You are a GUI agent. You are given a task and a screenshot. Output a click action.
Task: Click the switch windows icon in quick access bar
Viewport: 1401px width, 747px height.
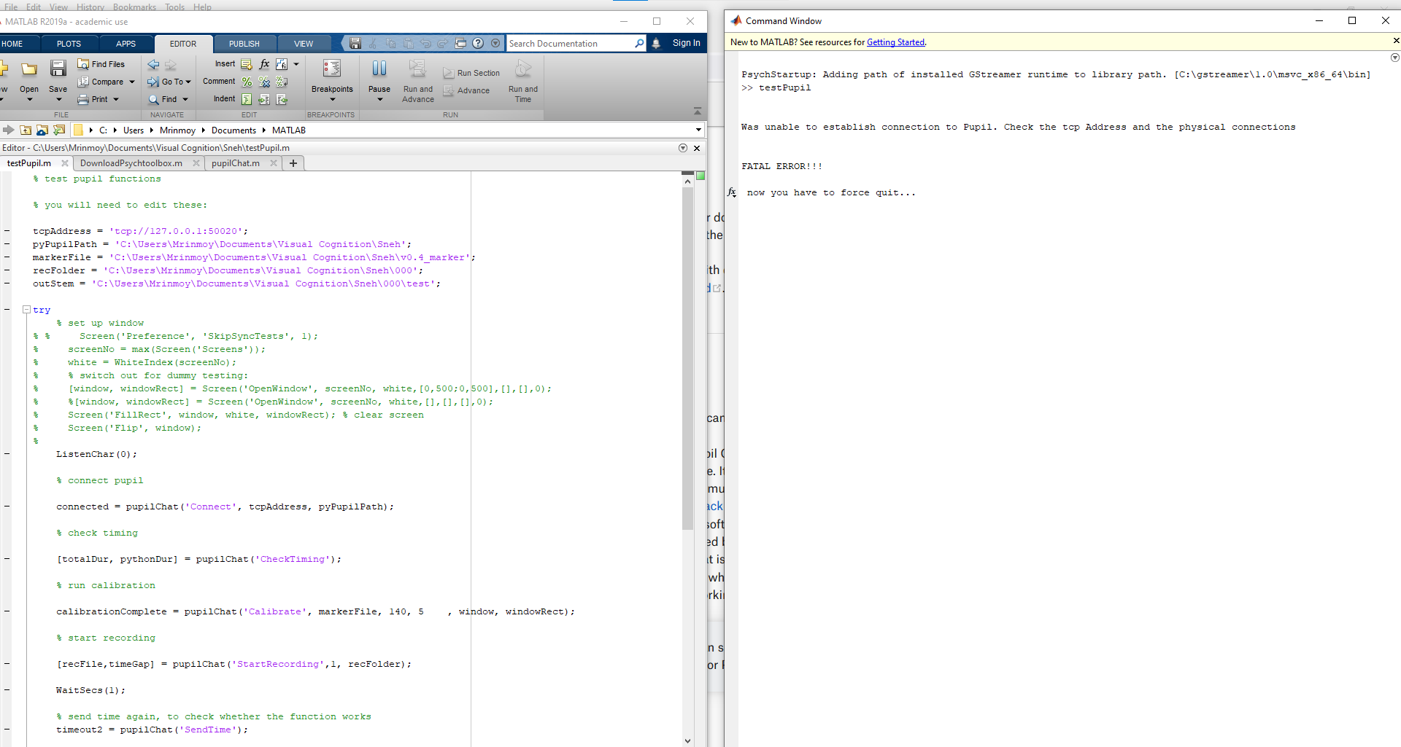tap(460, 44)
